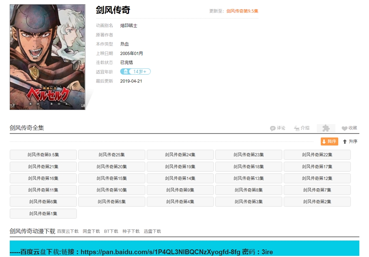Open the 评论 comments tab
This screenshot has width=369, height=257.
(x=278, y=128)
